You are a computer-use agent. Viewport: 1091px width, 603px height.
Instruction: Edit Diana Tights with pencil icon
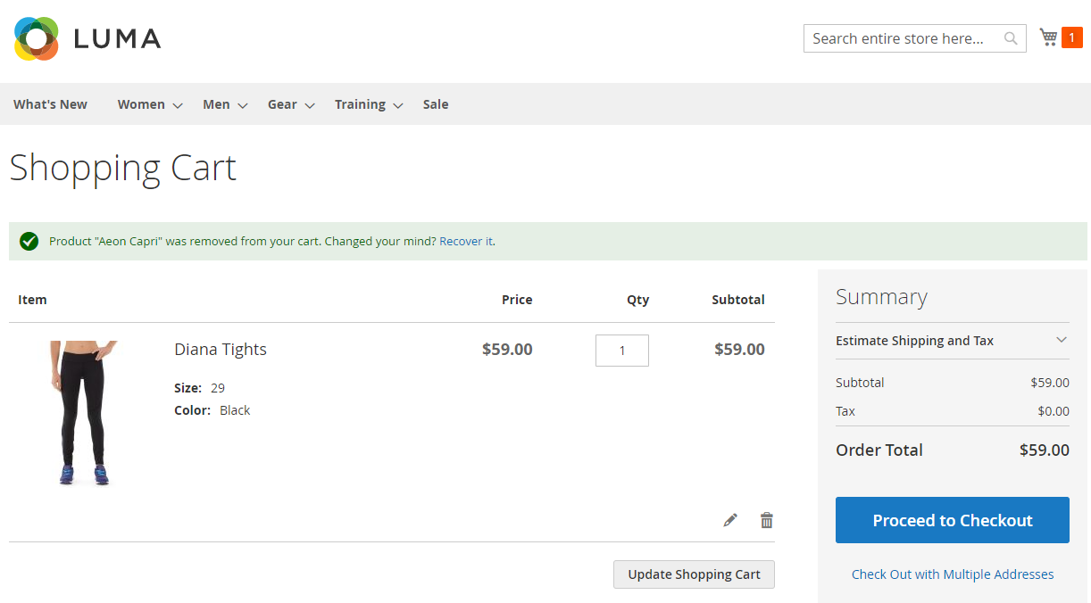730,520
